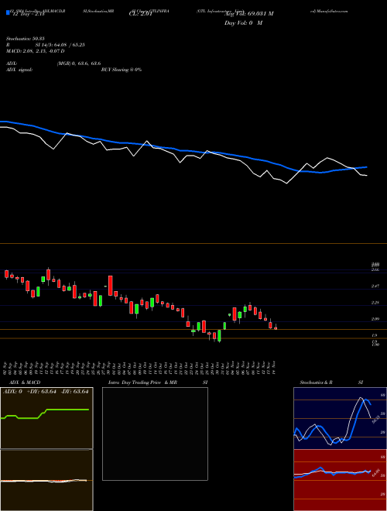Click the 2.47 price axis label
Image resolution: width=387 pixels, height=511 pixels.
coord(375,286)
